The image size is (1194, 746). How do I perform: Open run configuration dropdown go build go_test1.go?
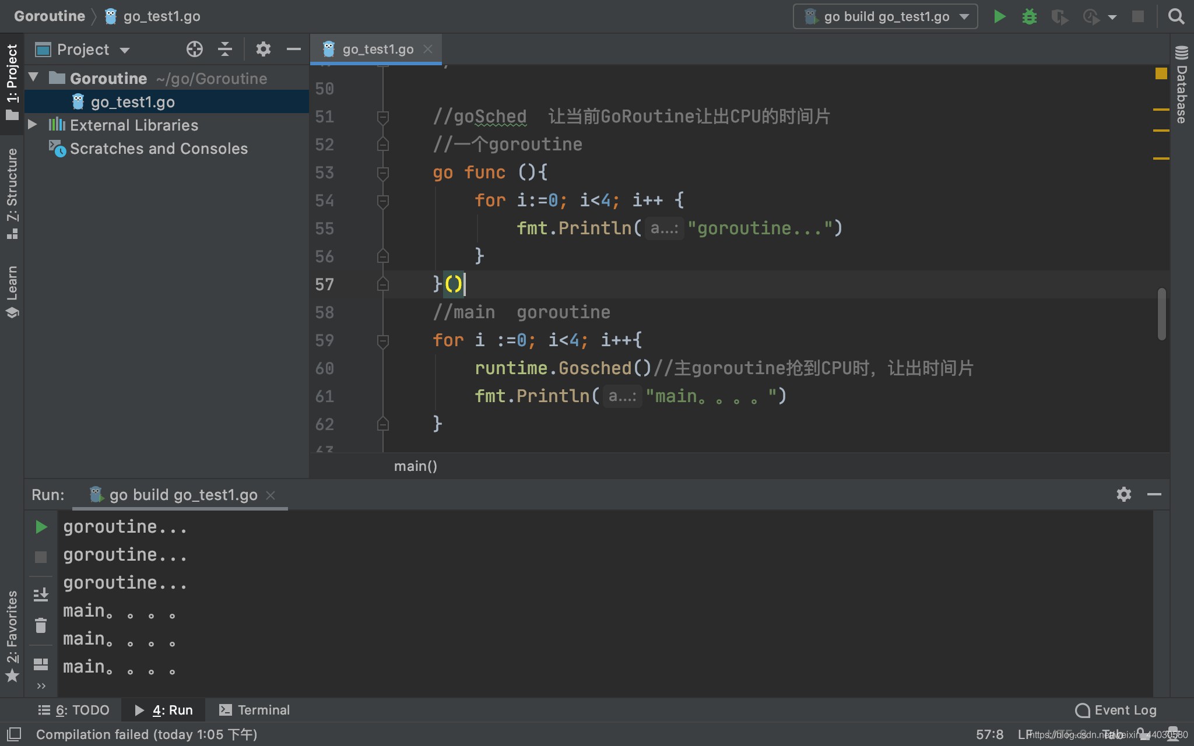click(x=885, y=16)
